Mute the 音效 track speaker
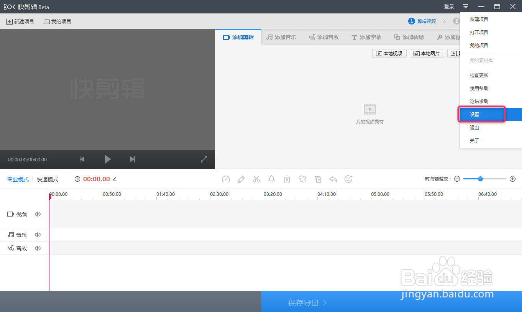Viewport: 522px width, 312px height. [x=38, y=248]
